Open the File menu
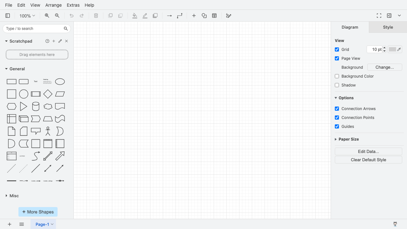 pyautogui.click(x=9, y=5)
